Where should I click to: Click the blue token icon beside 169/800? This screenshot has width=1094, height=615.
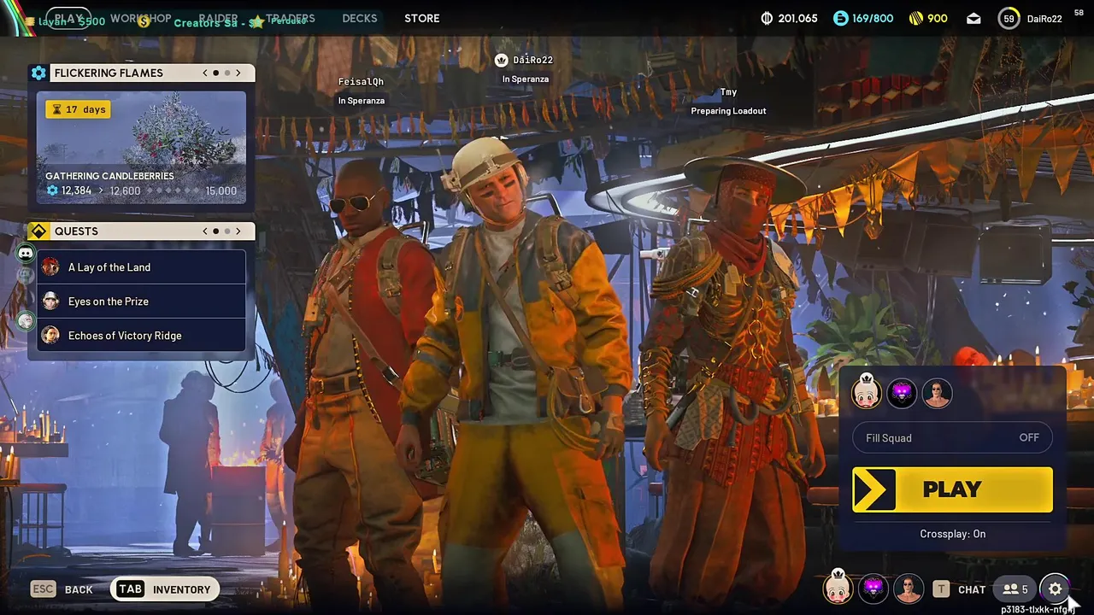[840, 18]
